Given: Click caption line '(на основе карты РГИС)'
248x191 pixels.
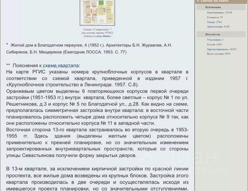Looking at the screenshot, I should [97, 33].
